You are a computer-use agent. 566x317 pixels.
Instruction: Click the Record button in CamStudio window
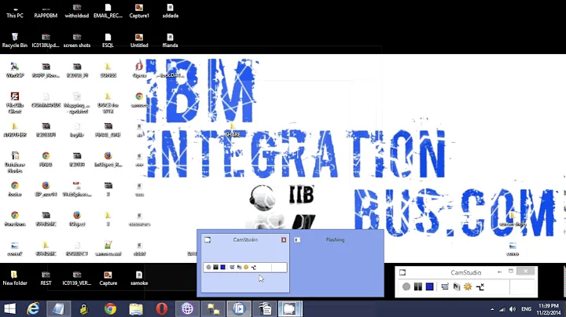point(406,286)
